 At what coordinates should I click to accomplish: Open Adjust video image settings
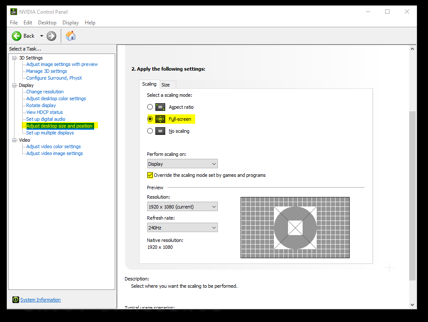(x=55, y=153)
